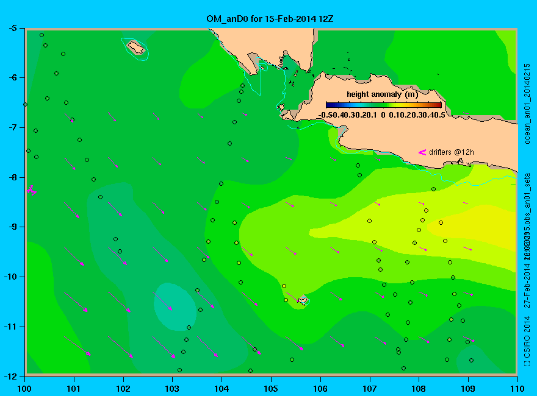
Task: Click the "CSIRO 2014" vertical copyright text
Action: 527,337
